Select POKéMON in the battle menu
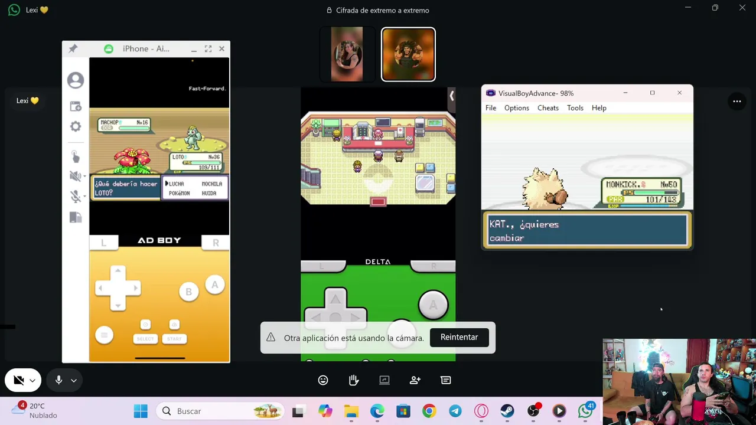 click(x=180, y=193)
